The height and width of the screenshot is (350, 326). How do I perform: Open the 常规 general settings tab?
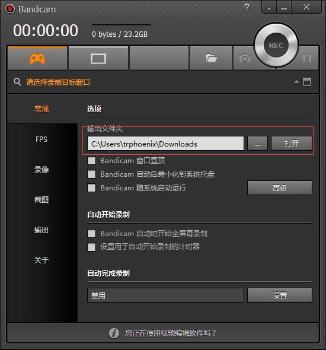41,109
